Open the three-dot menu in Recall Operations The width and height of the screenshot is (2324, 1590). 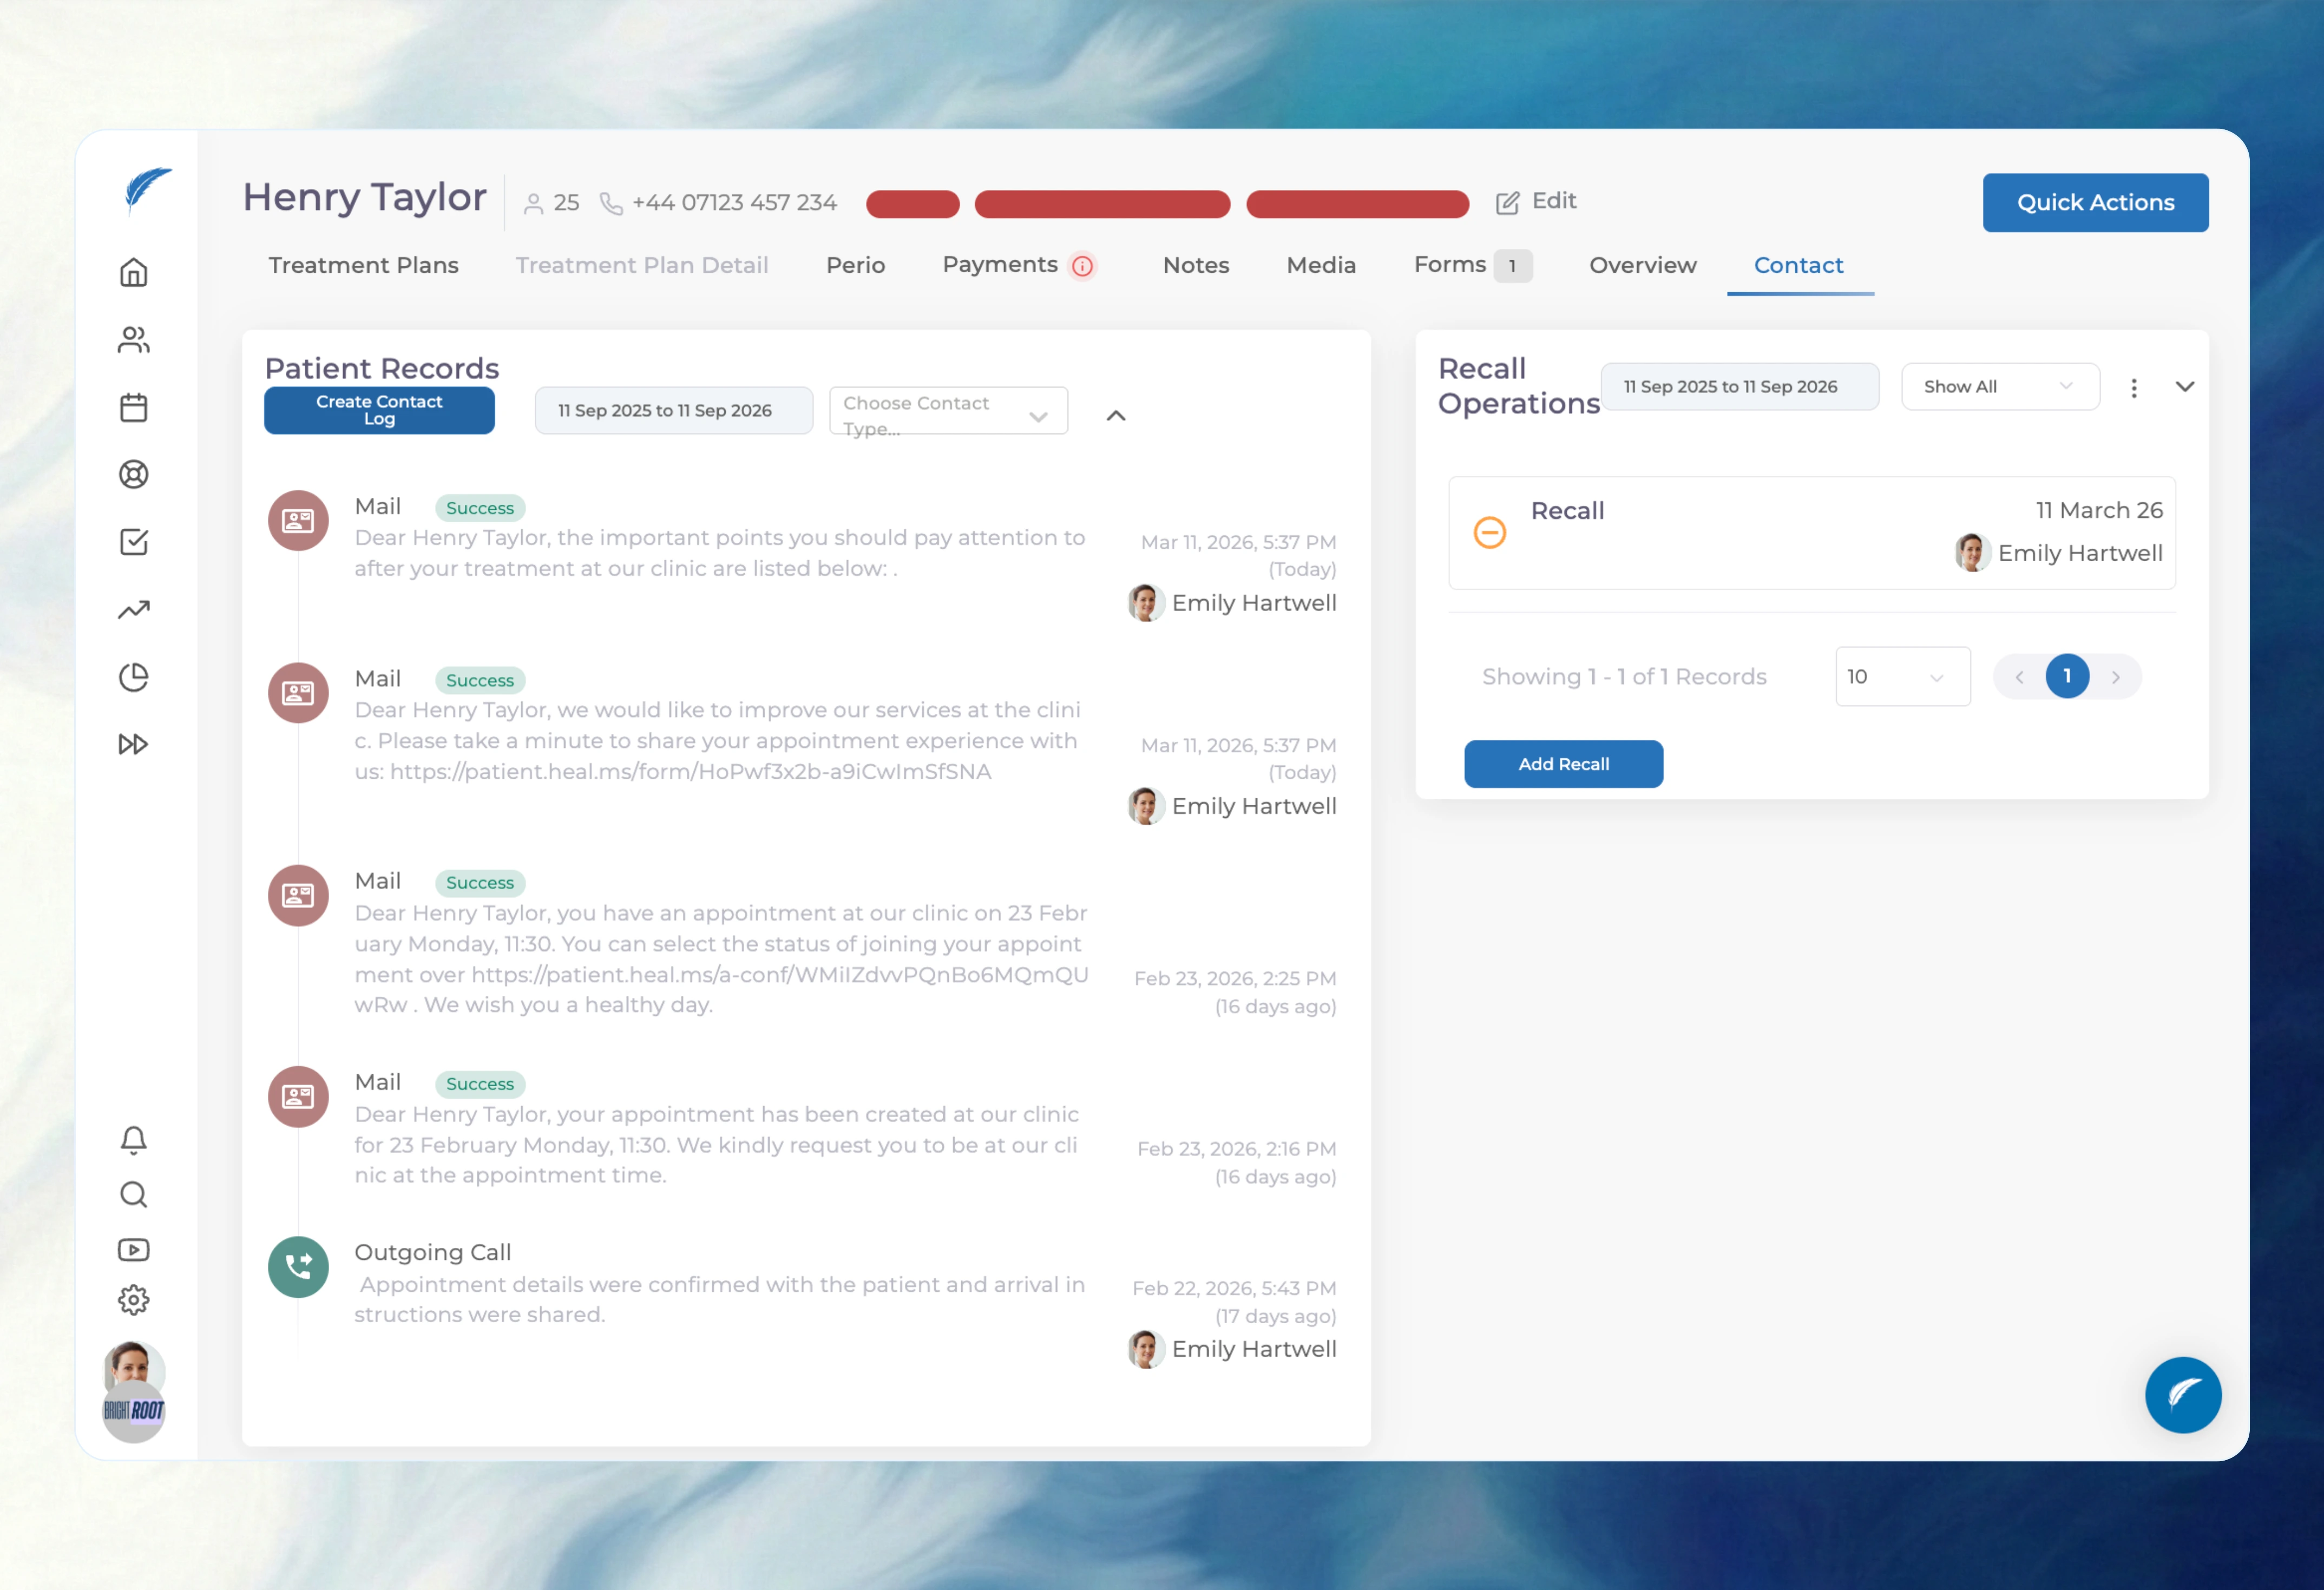[2134, 387]
